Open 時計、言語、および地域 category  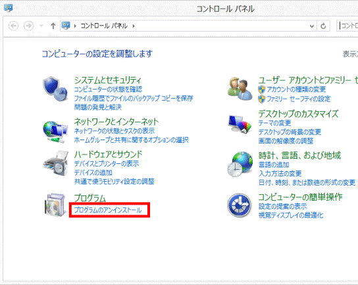point(299,155)
